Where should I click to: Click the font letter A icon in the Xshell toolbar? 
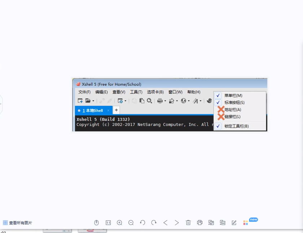coord(196,101)
